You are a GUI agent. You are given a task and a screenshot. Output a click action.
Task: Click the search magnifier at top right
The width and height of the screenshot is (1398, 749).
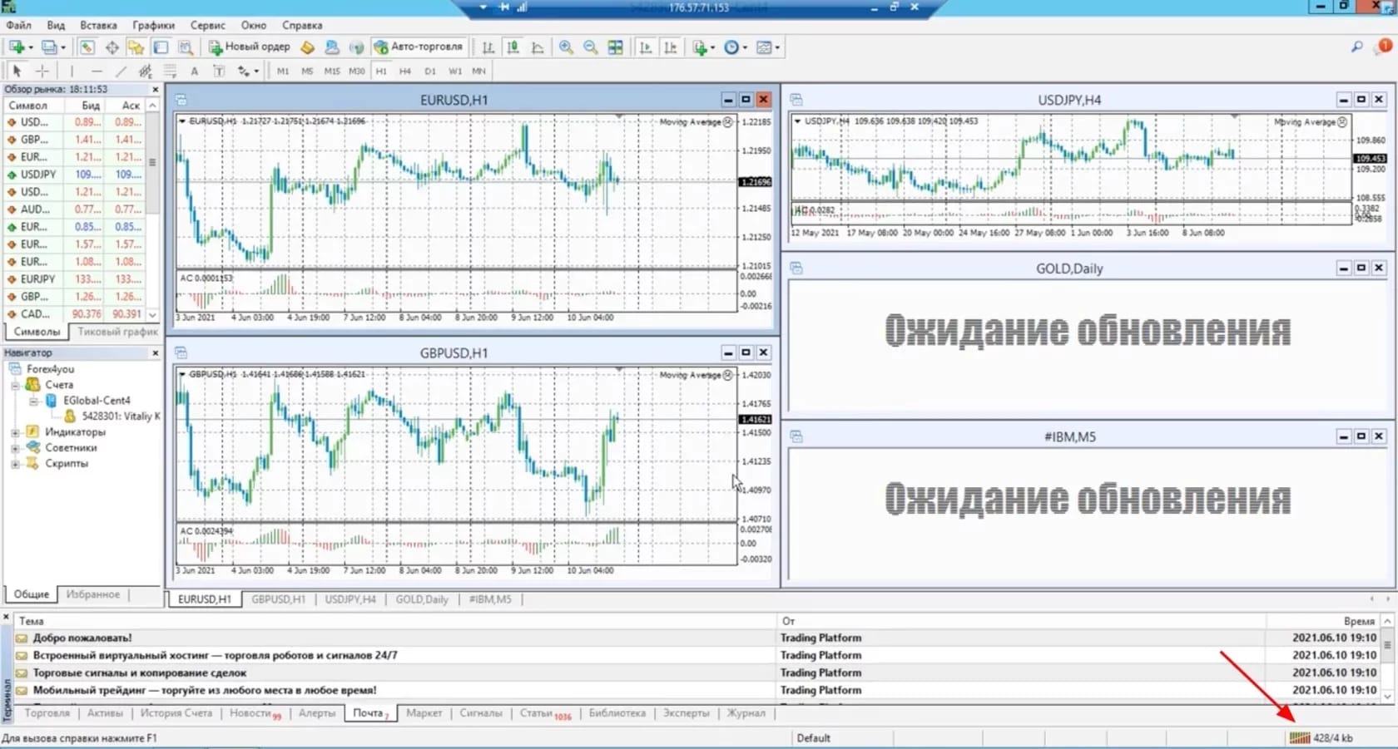click(1357, 47)
